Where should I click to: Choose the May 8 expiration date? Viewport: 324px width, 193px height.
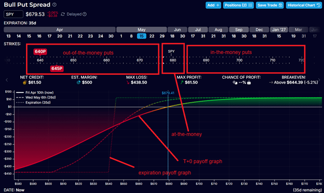click(131, 36)
